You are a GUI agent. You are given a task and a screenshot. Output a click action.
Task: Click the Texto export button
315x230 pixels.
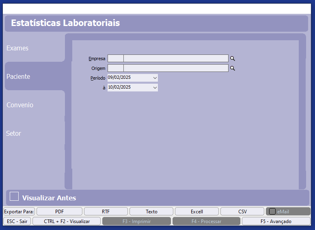pyautogui.click(x=151, y=211)
